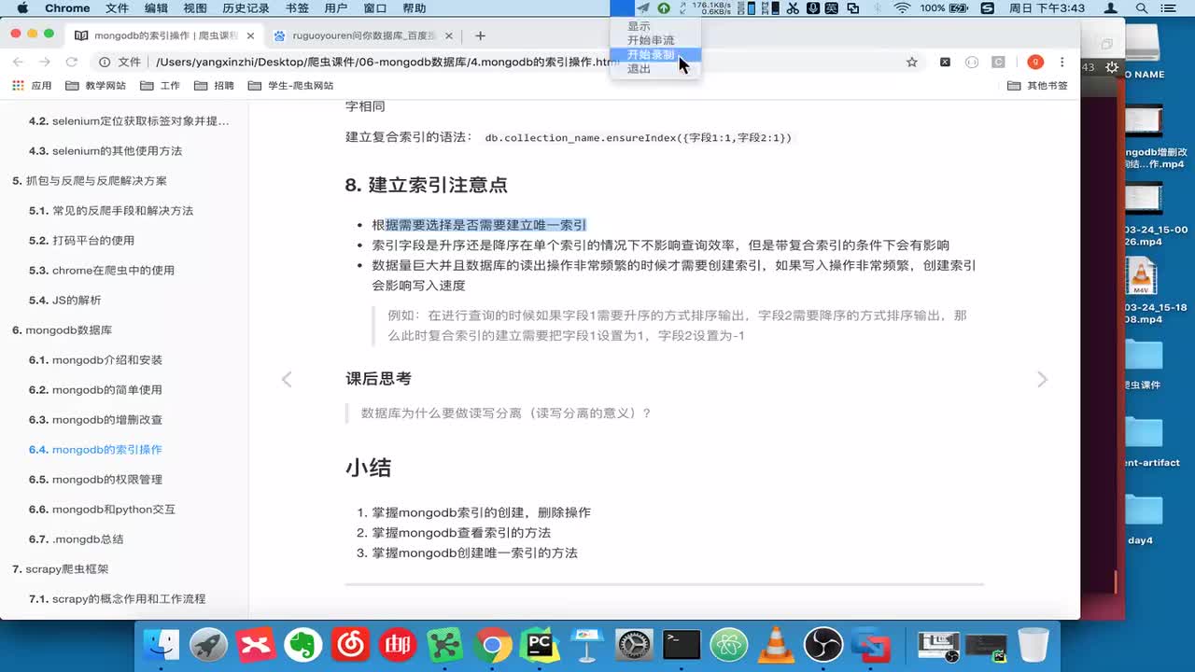Launch VLC cone icon in dock
This screenshot has width=1195, height=672.
(x=776, y=644)
